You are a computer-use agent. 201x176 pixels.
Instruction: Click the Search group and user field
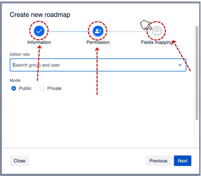[x=93, y=65]
